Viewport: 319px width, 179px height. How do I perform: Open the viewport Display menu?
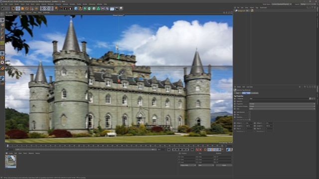[22, 12]
